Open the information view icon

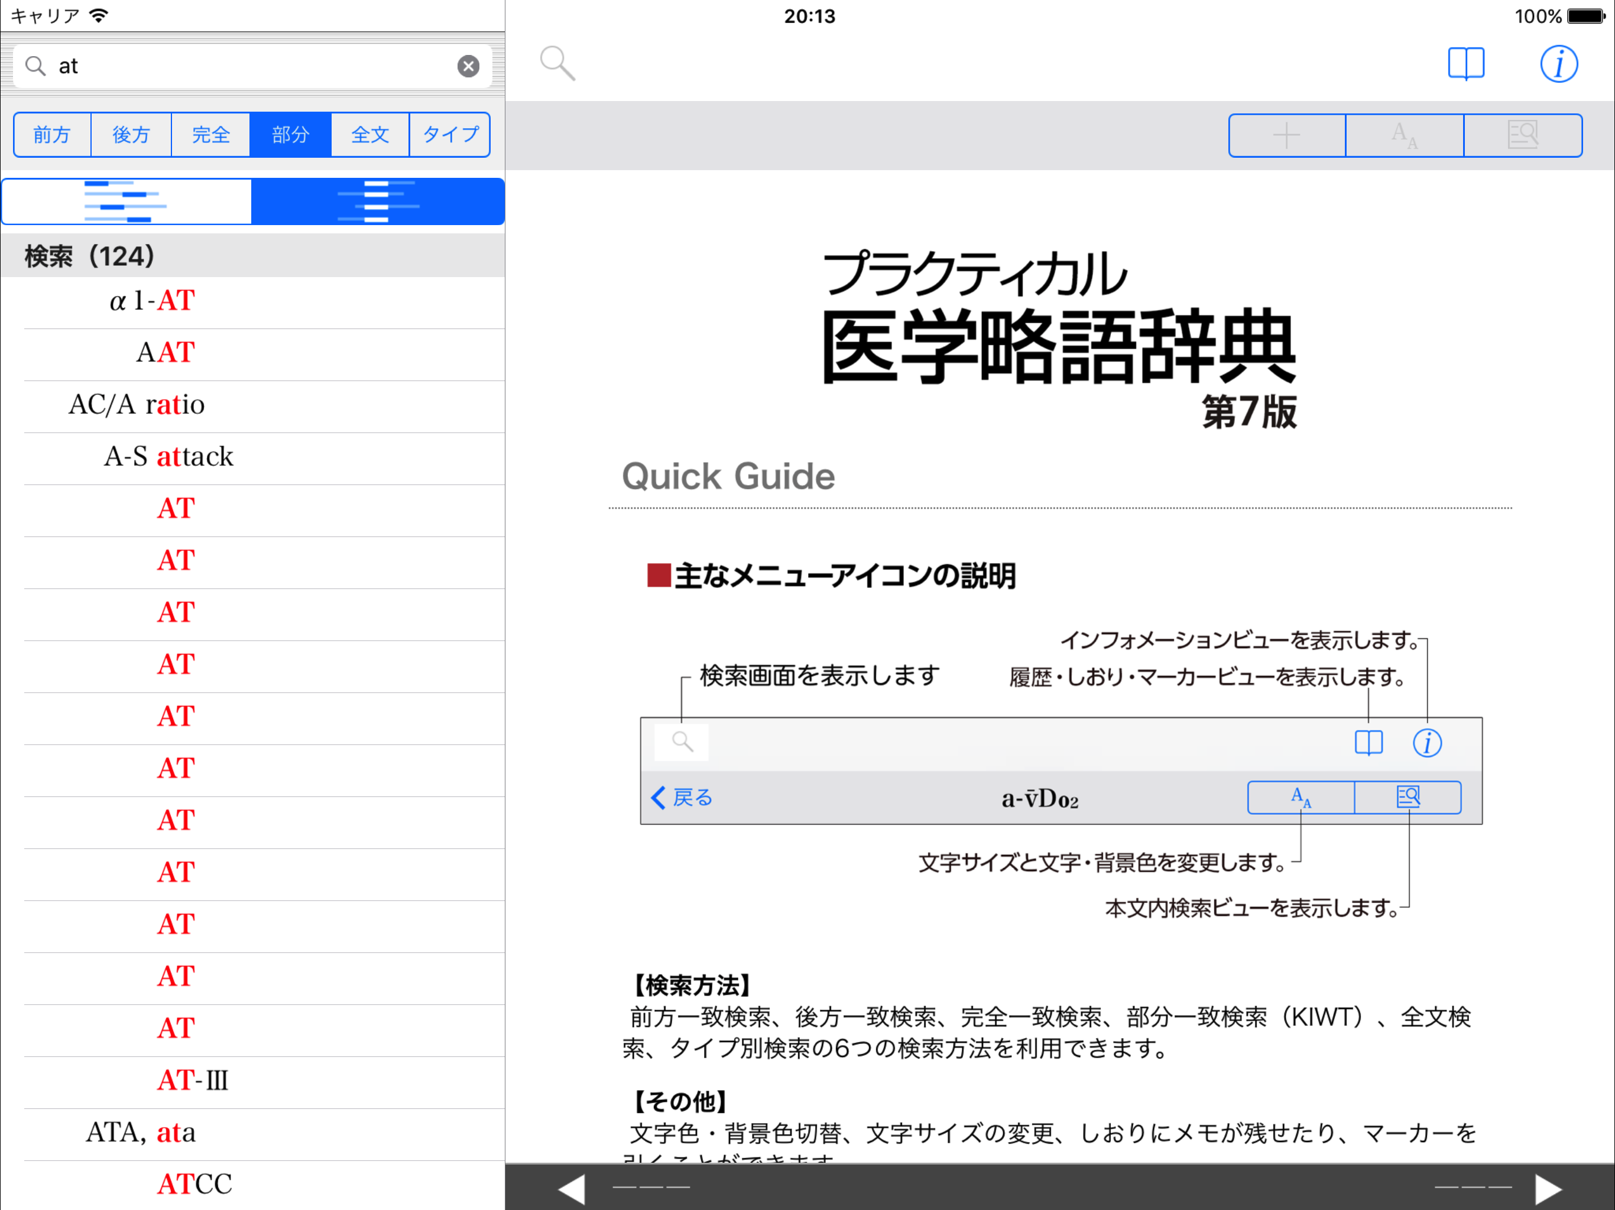[1558, 64]
